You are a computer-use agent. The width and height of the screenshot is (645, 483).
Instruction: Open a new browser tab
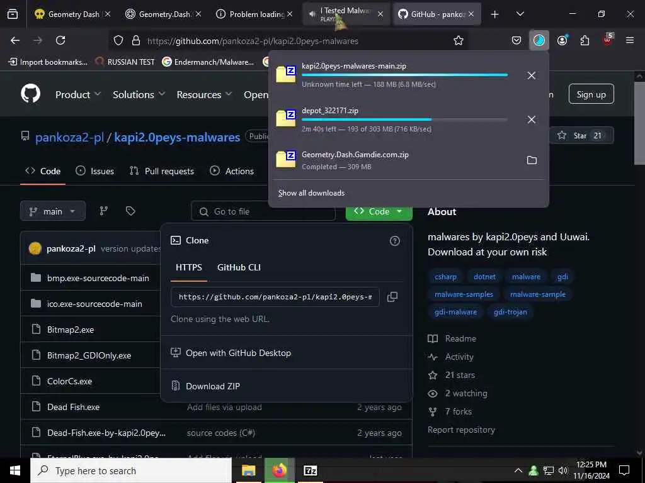click(494, 14)
